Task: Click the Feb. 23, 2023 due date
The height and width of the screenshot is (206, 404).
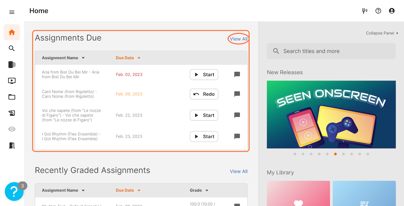Action: pos(129,137)
